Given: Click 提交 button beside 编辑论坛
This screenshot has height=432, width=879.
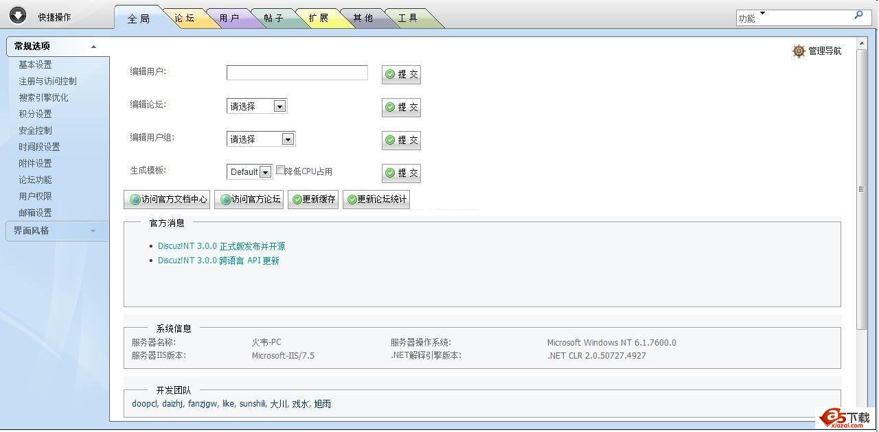Looking at the screenshot, I should [x=401, y=107].
